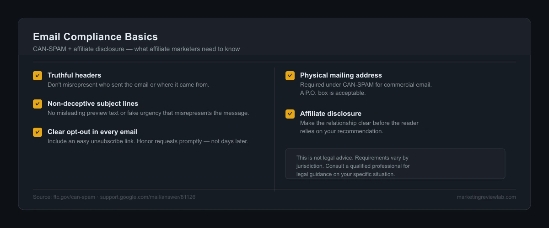Click the "A P.O. box is acceptable" line
The width and height of the screenshot is (549, 228).
click(333, 93)
